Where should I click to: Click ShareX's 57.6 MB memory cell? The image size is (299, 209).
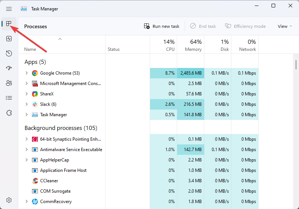(x=191, y=94)
